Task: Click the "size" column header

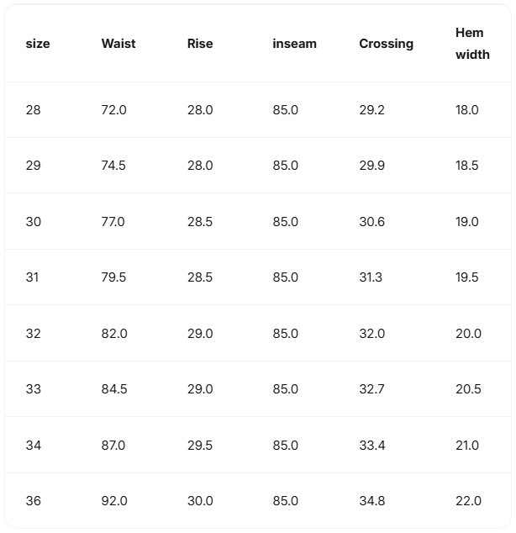Action: point(38,44)
